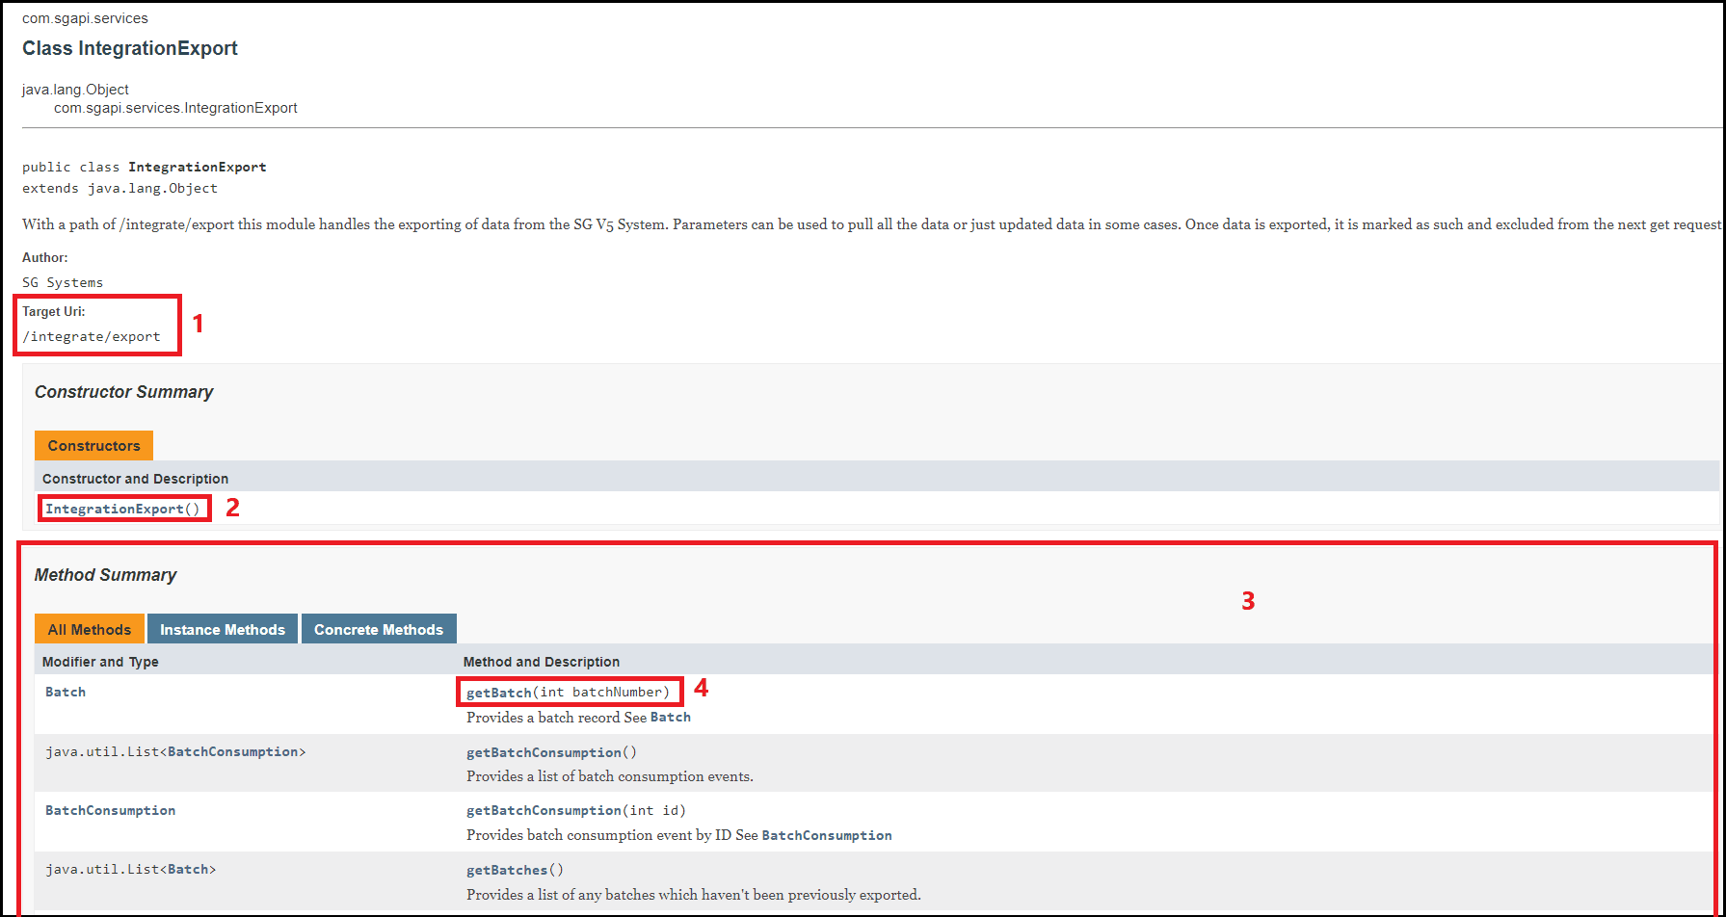This screenshot has width=1726, height=917.
Task: Click the 'Method Summary' section heading
Action: point(105,575)
